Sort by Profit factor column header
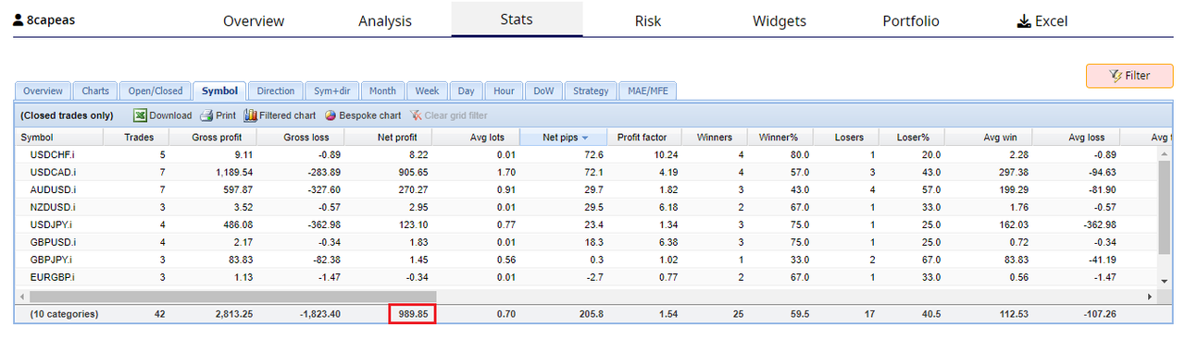This screenshot has width=1185, height=339. (642, 138)
